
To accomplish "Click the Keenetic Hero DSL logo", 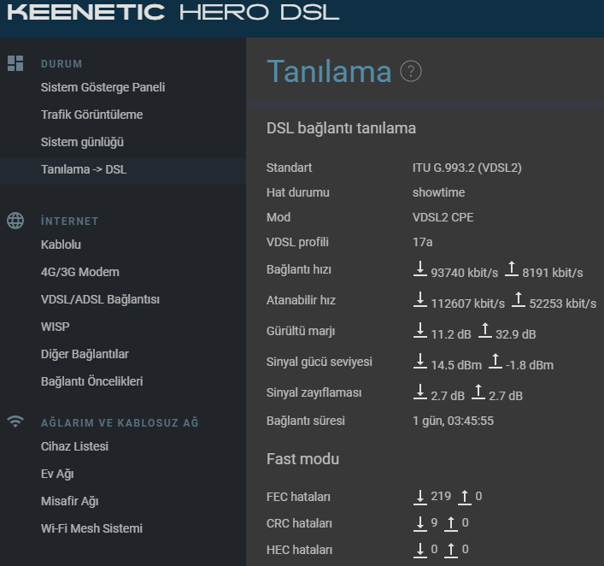I will (x=173, y=12).
